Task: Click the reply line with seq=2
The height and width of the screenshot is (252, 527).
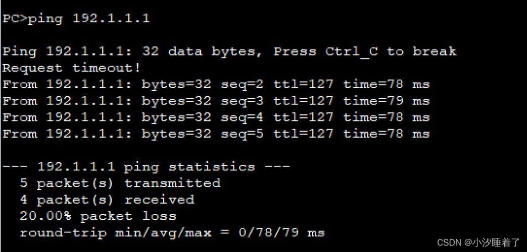Action: click(216, 85)
